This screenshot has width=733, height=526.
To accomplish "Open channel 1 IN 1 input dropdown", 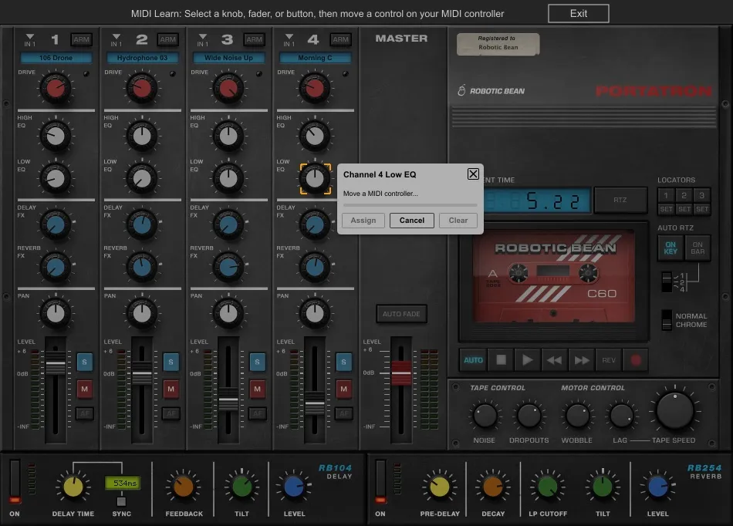I will click(30, 40).
